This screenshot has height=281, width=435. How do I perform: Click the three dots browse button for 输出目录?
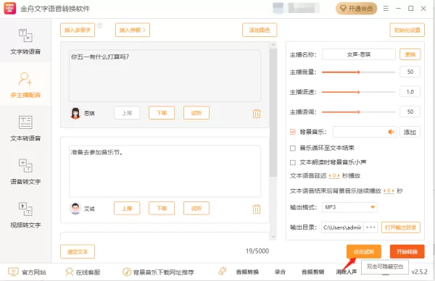point(370,227)
